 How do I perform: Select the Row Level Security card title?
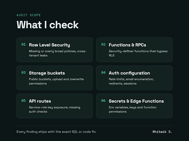coord(49,45)
